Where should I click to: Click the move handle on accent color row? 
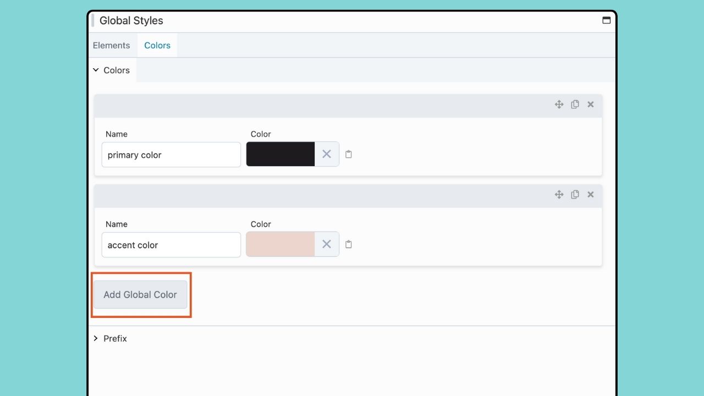[x=559, y=195]
